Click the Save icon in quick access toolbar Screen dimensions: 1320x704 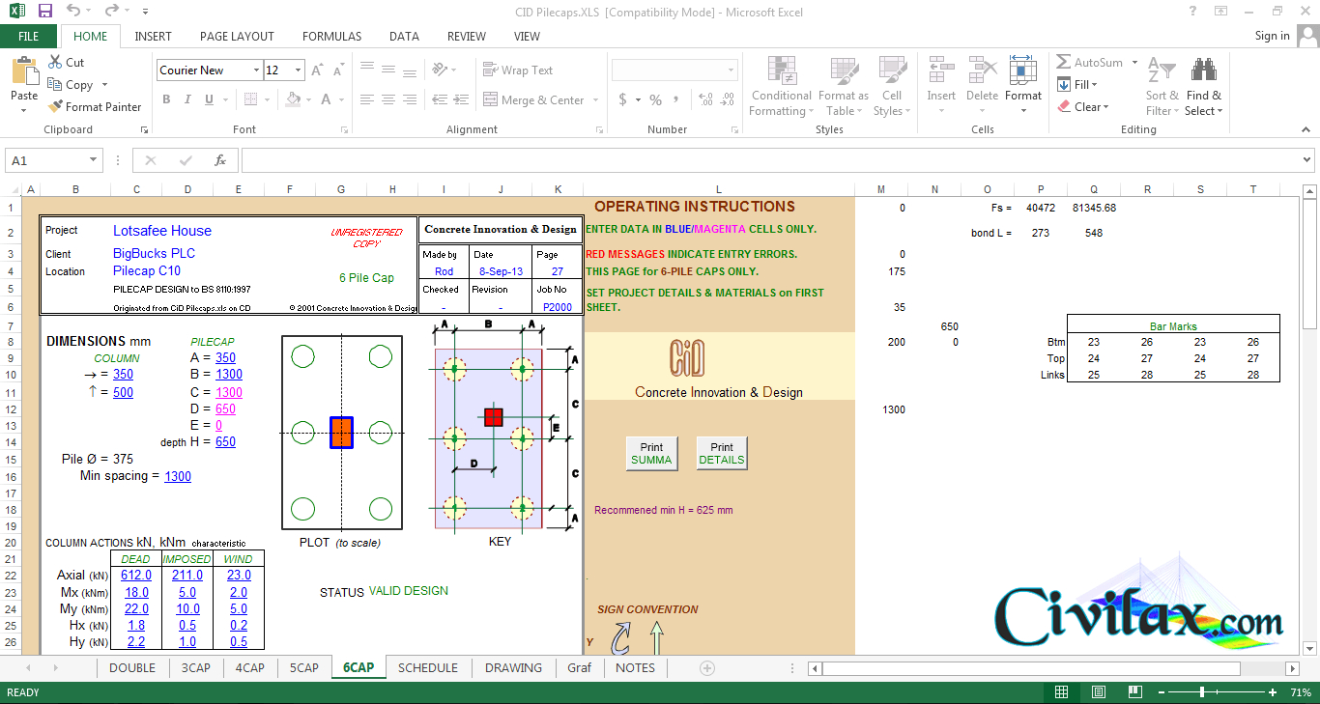[x=45, y=12]
